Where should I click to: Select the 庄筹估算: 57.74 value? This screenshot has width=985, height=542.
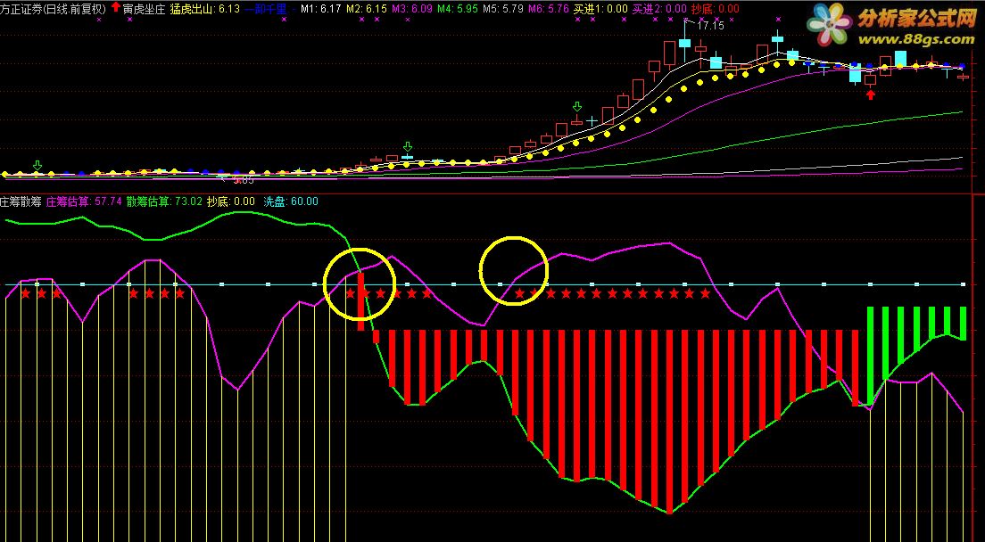click(84, 201)
